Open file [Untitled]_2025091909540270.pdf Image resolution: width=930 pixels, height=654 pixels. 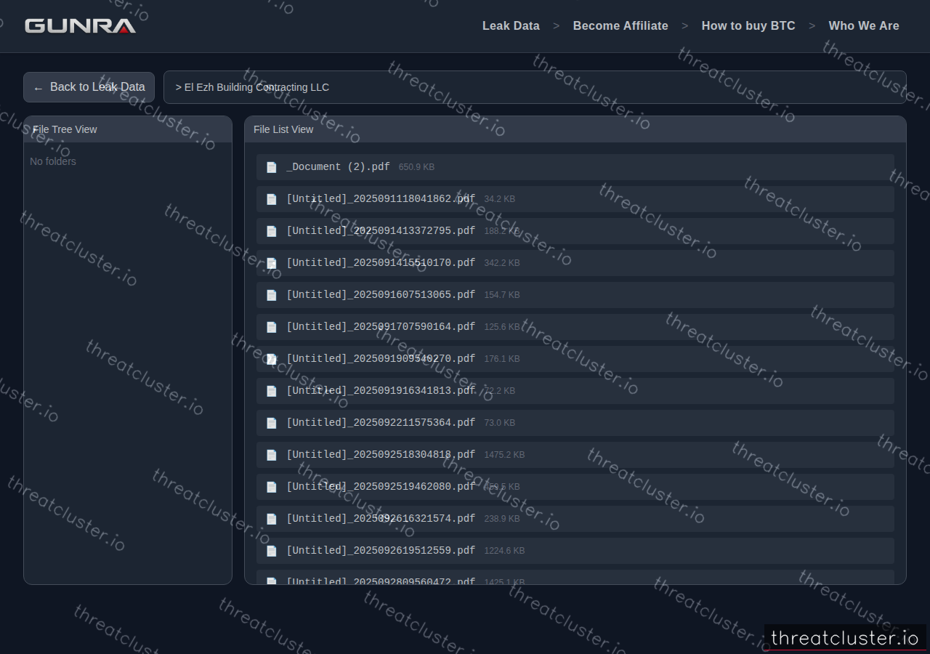pos(575,359)
